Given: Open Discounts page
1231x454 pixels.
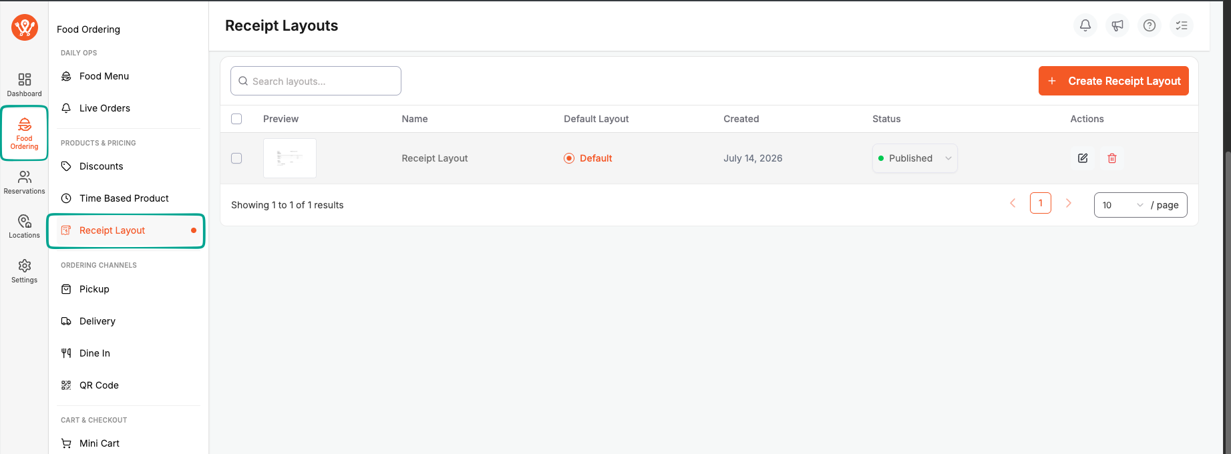Looking at the screenshot, I should pyautogui.click(x=128, y=166).
